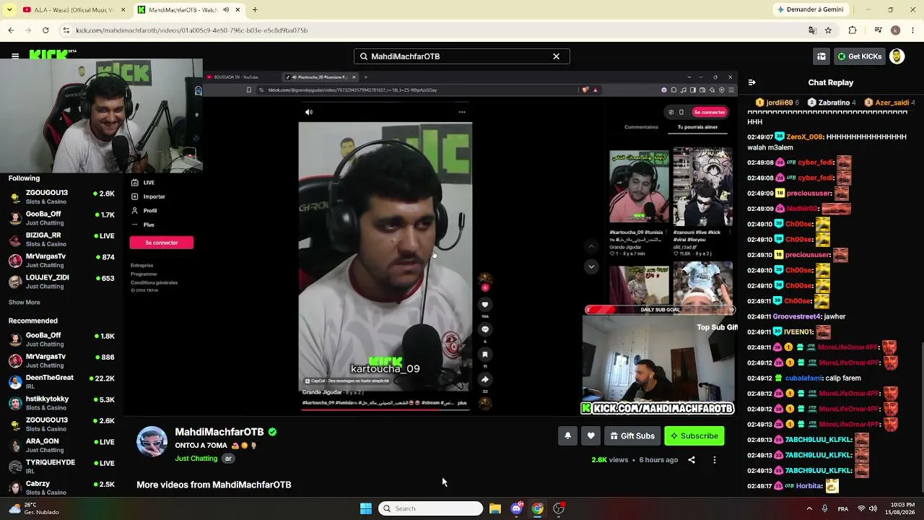Open the Kick user profile avatar

click(897, 56)
